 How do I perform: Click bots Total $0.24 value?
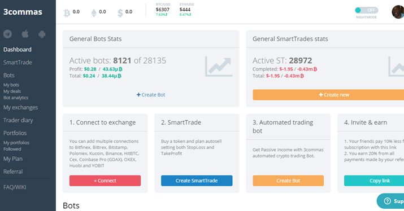[89, 76]
